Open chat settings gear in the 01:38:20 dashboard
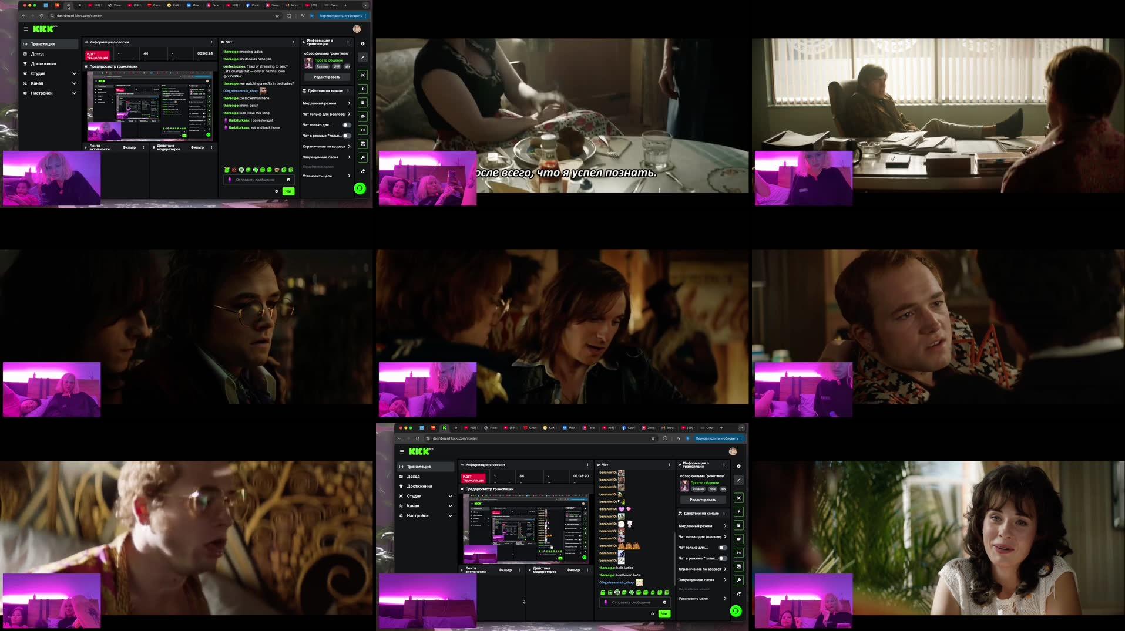The height and width of the screenshot is (631, 1125). point(652,614)
